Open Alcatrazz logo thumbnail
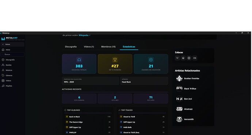The height and width of the screenshot is (135, 252). point(179,109)
